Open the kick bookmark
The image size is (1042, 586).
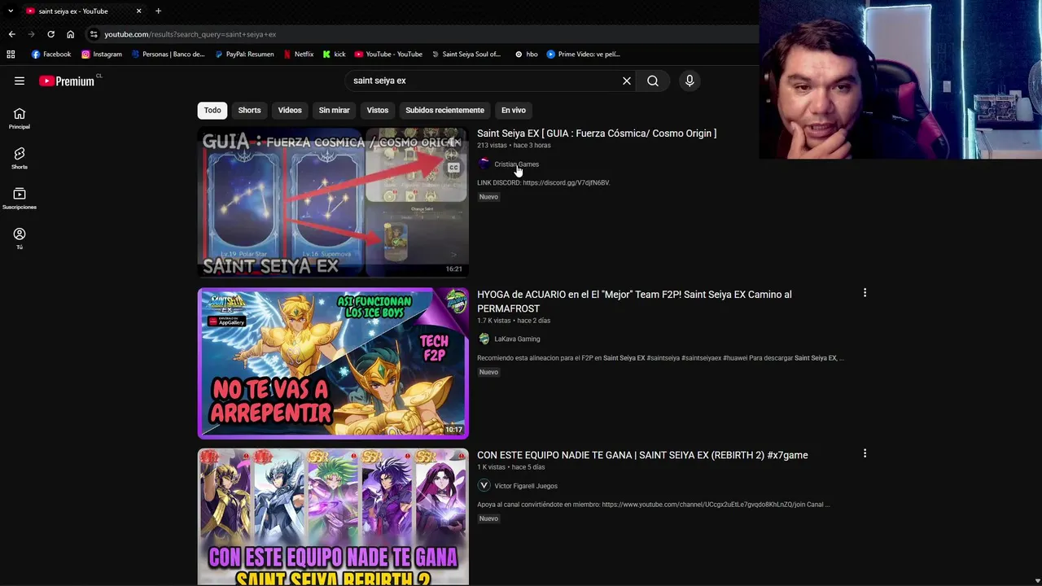[x=335, y=55]
